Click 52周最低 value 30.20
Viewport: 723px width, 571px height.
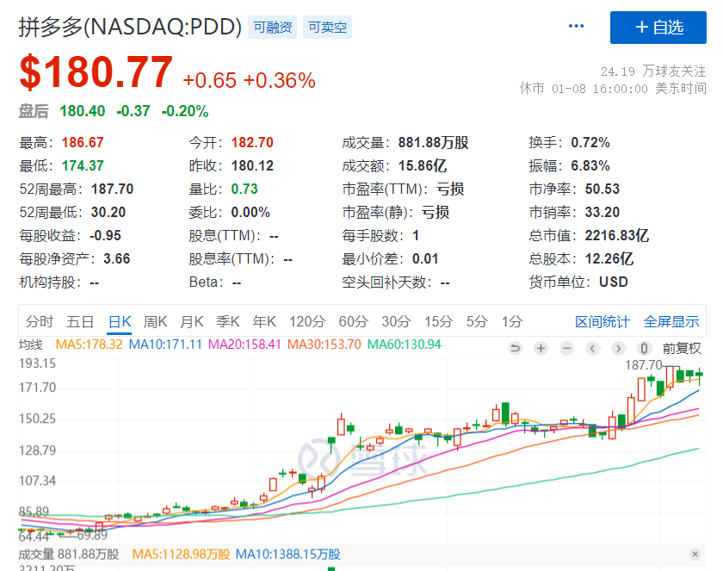pos(108,212)
